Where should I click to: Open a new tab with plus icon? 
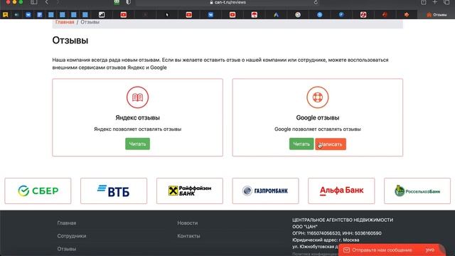(x=434, y=2)
